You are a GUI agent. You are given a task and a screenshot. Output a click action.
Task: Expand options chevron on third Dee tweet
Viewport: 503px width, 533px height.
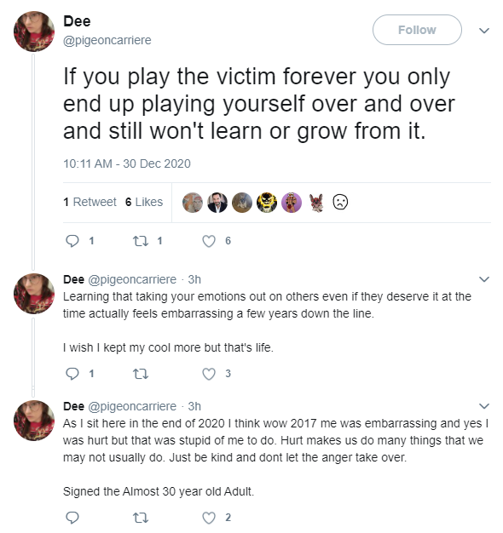tap(484, 406)
